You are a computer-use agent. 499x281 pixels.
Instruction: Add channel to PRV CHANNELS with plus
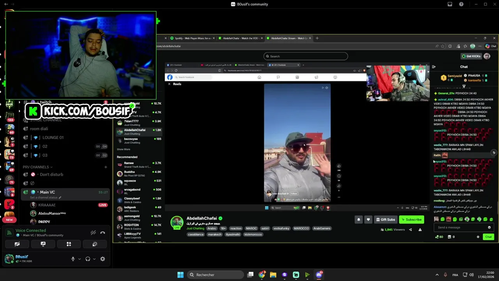106,167
